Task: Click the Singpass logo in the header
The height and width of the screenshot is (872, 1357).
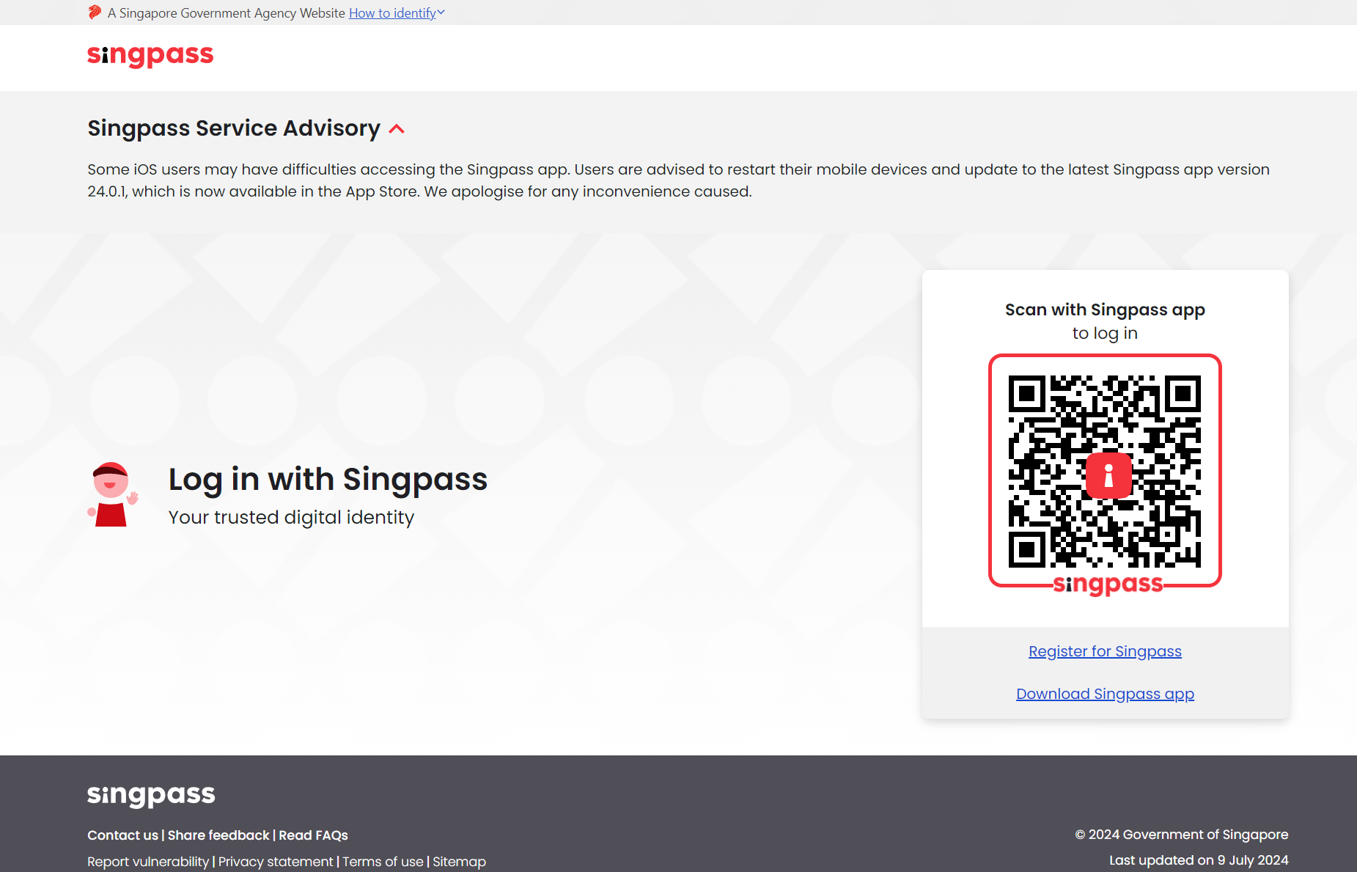Action: 150,56
